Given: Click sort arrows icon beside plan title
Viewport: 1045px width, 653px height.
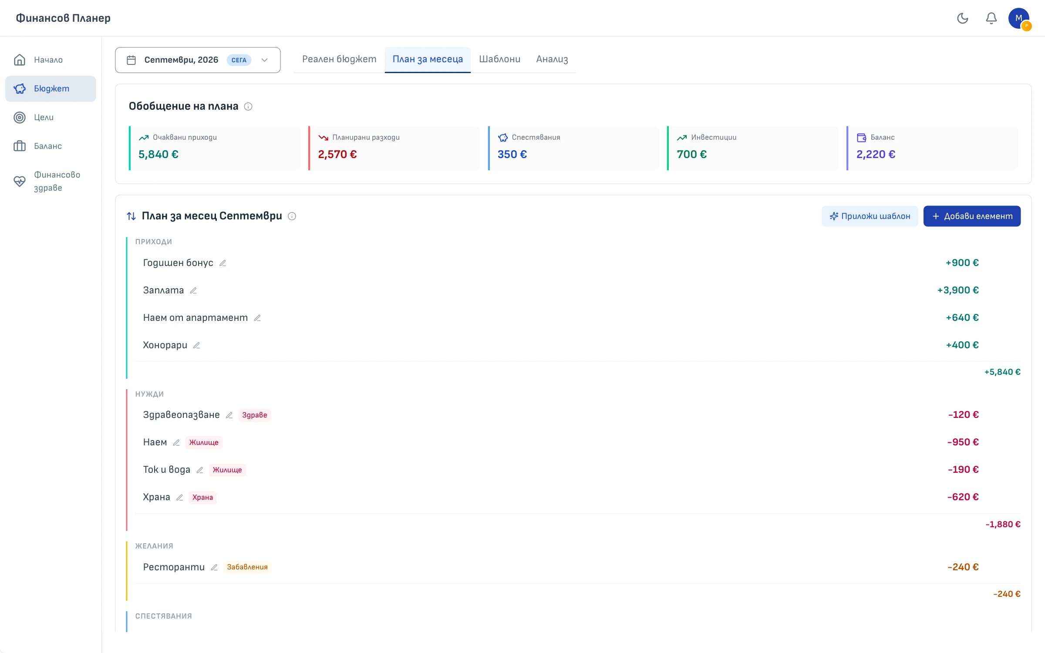Looking at the screenshot, I should [x=131, y=216].
